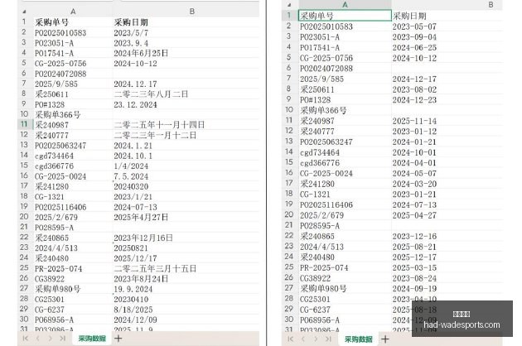Select date cell 2024.1.21

click(x=133, y=146)
